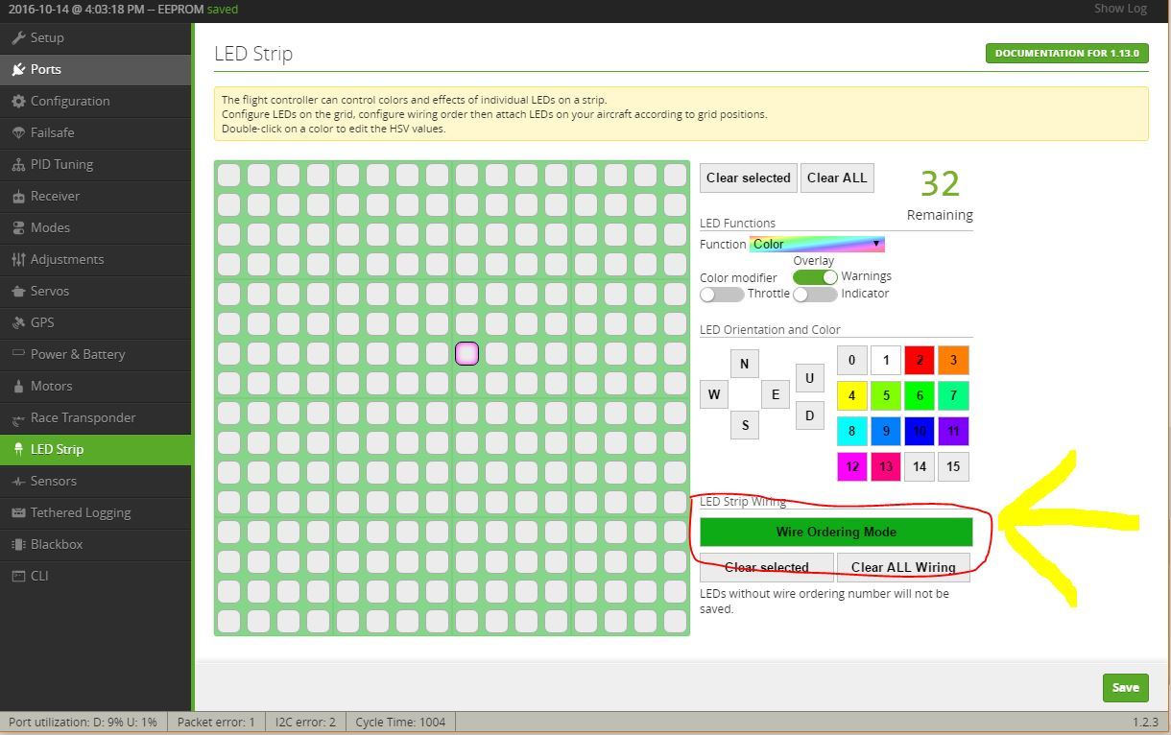
Task: Activate Wire Ordering Mode
Action: (836, 532)
